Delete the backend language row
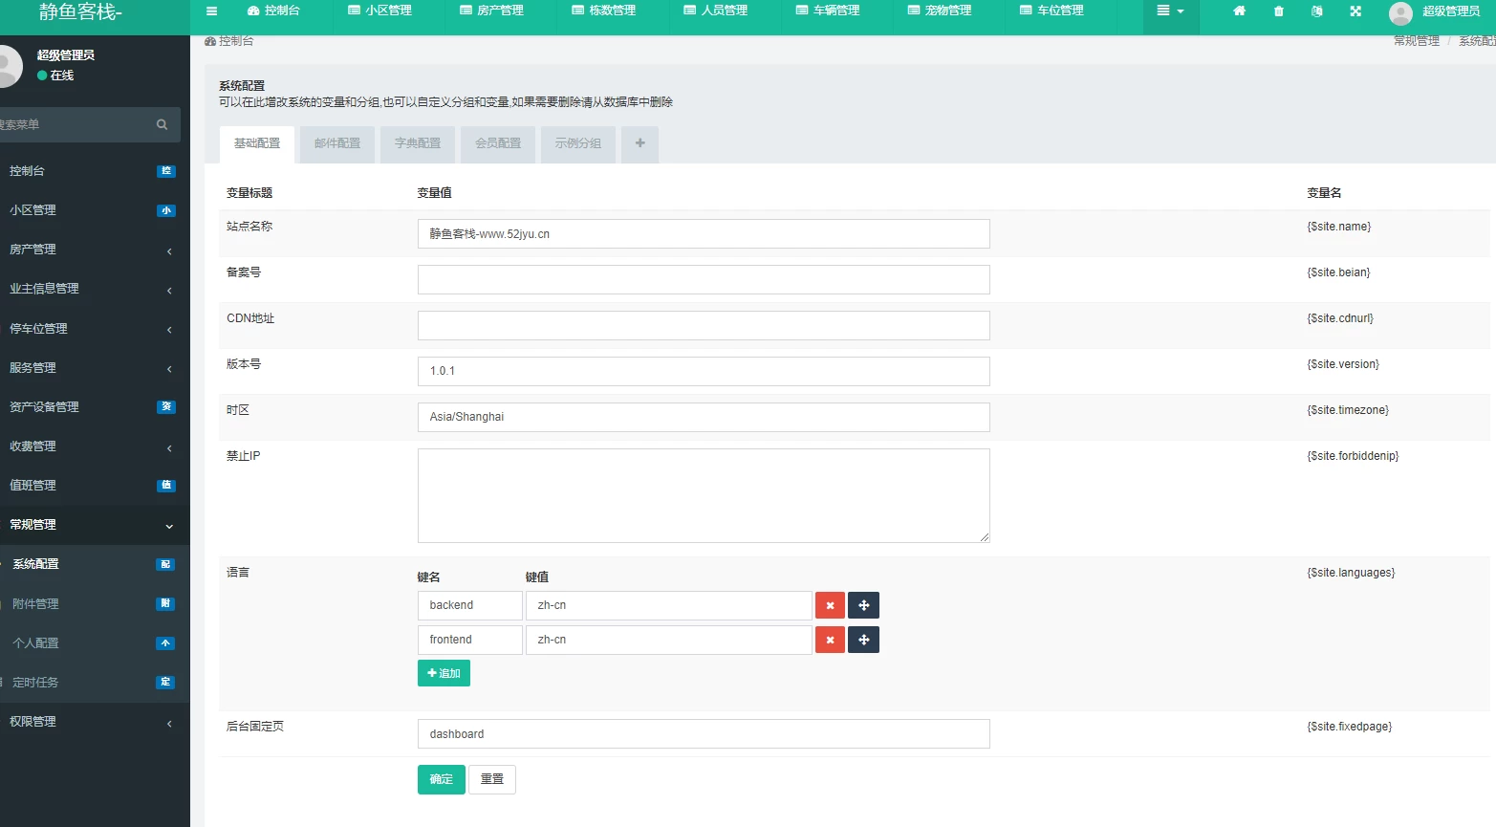The height and width of the screenshot is (827, 1496). [830, 605]
